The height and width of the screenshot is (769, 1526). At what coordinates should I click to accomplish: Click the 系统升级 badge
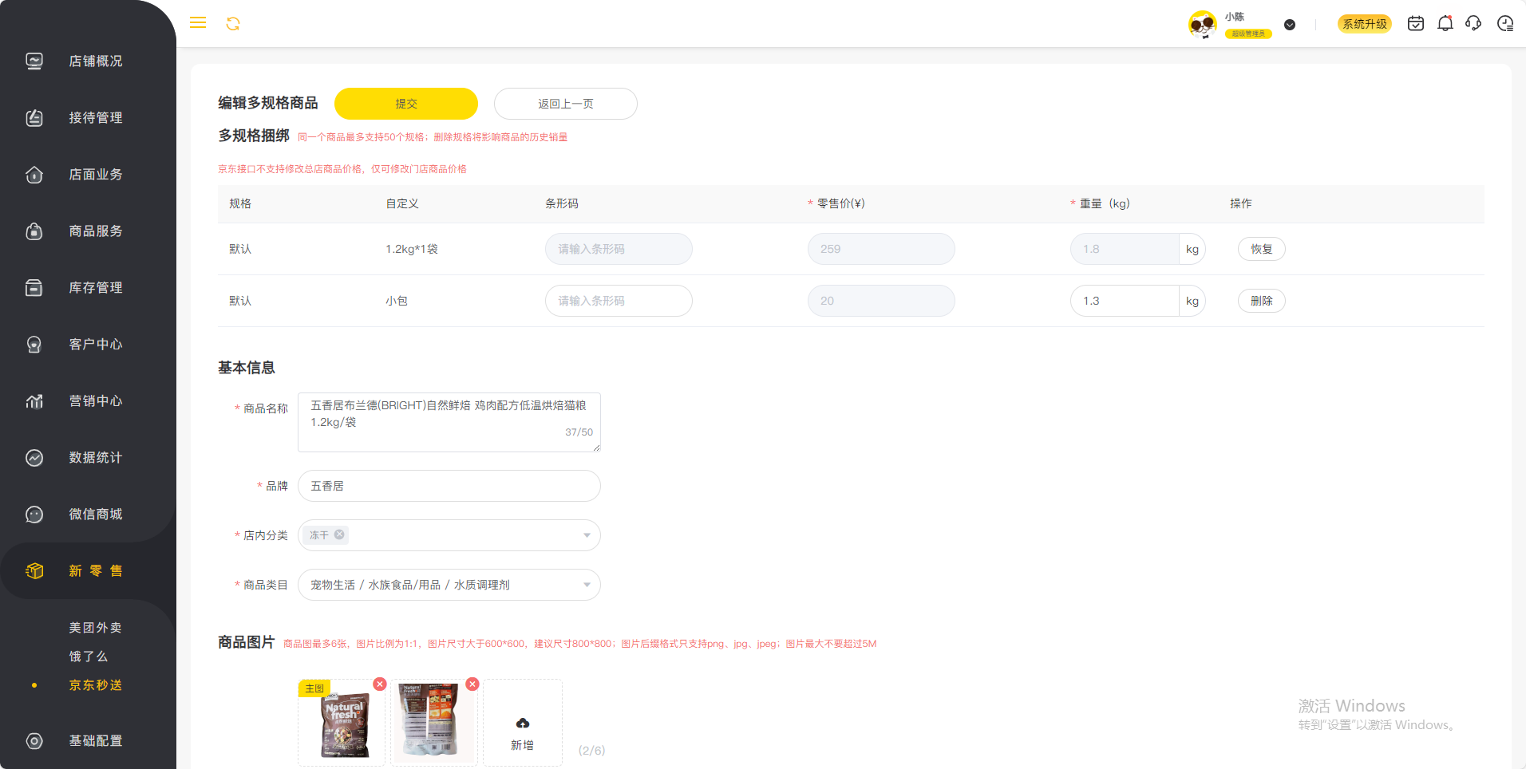click(x=1364, y=24)
